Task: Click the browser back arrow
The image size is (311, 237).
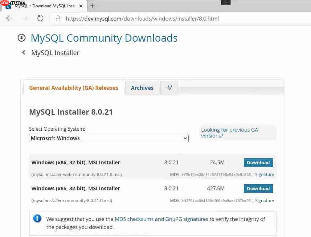Action: 9,18
